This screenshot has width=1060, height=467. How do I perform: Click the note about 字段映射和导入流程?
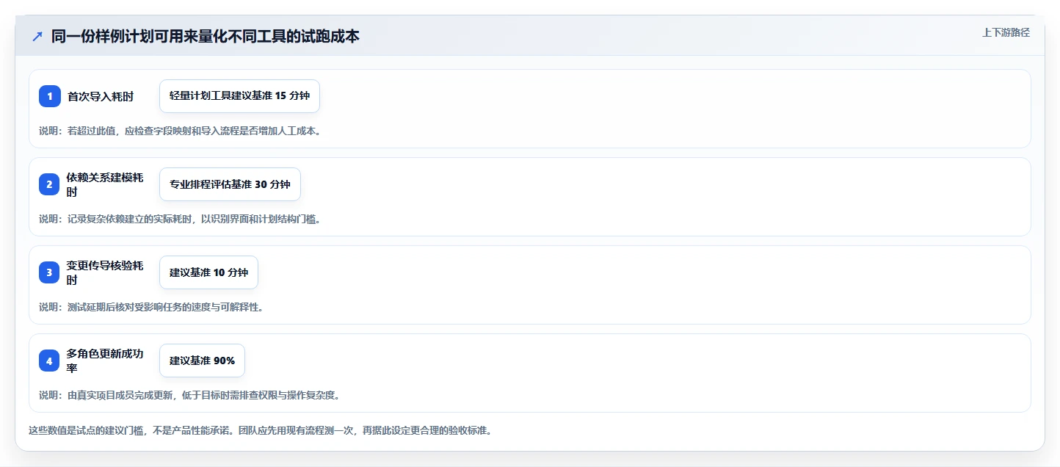180,131
